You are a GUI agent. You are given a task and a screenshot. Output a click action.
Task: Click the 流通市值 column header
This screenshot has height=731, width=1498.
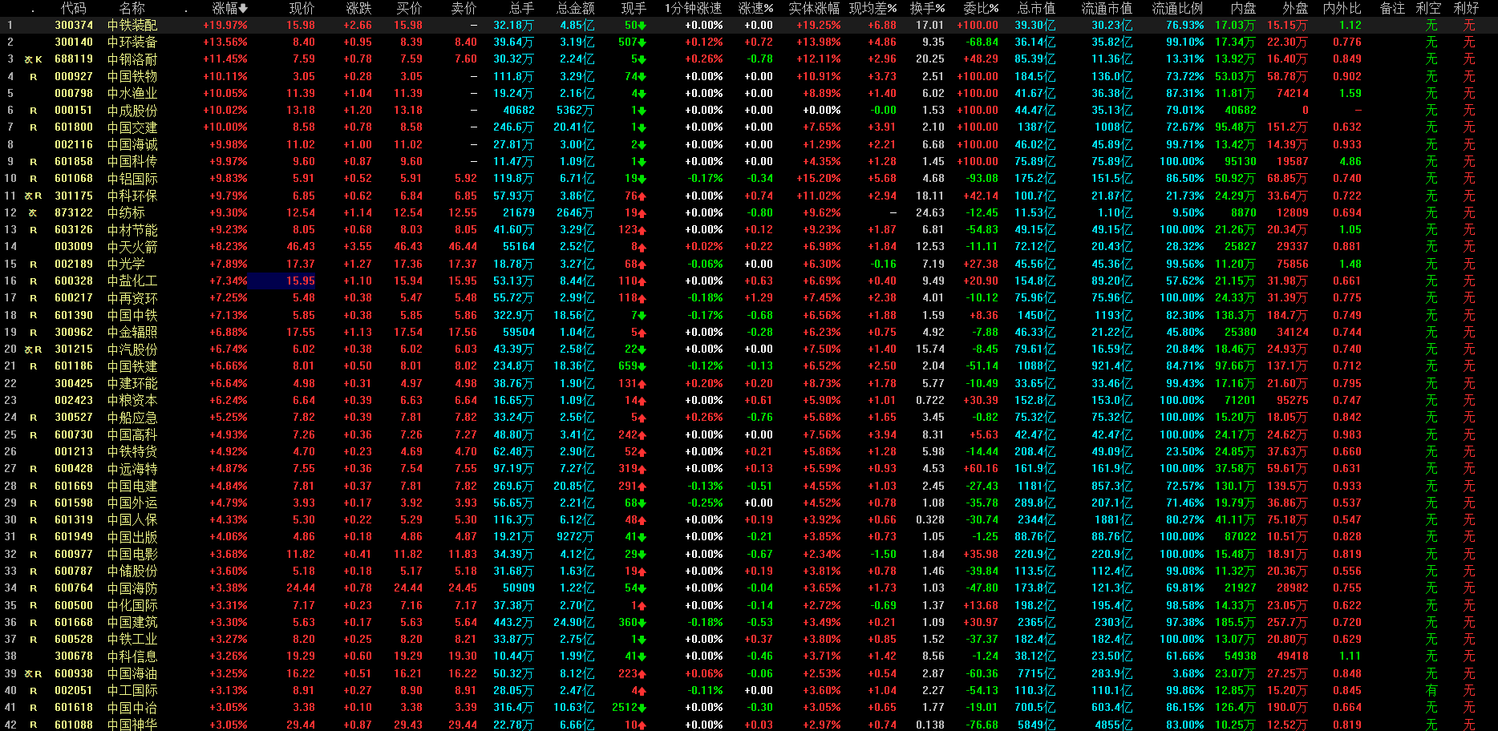(1107, 8)
